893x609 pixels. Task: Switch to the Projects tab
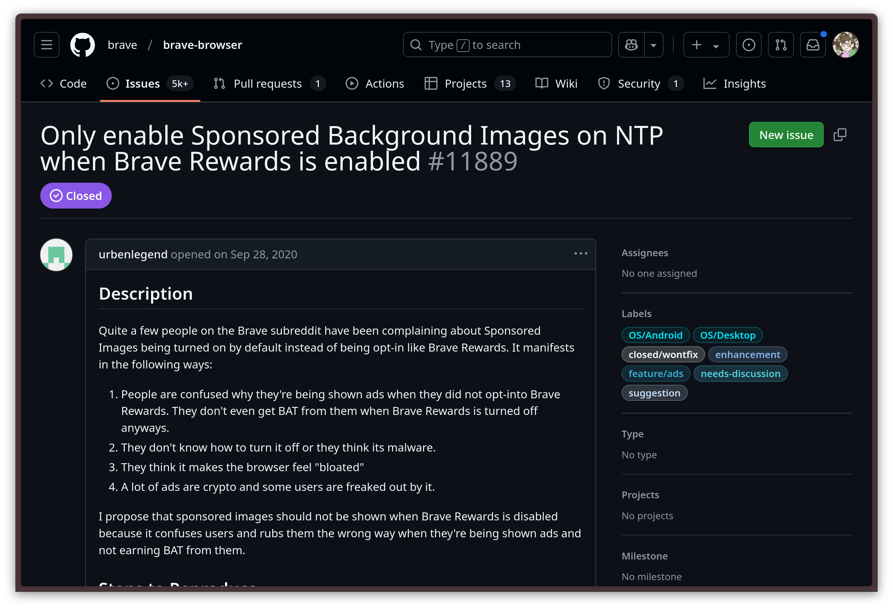[470, 83]
